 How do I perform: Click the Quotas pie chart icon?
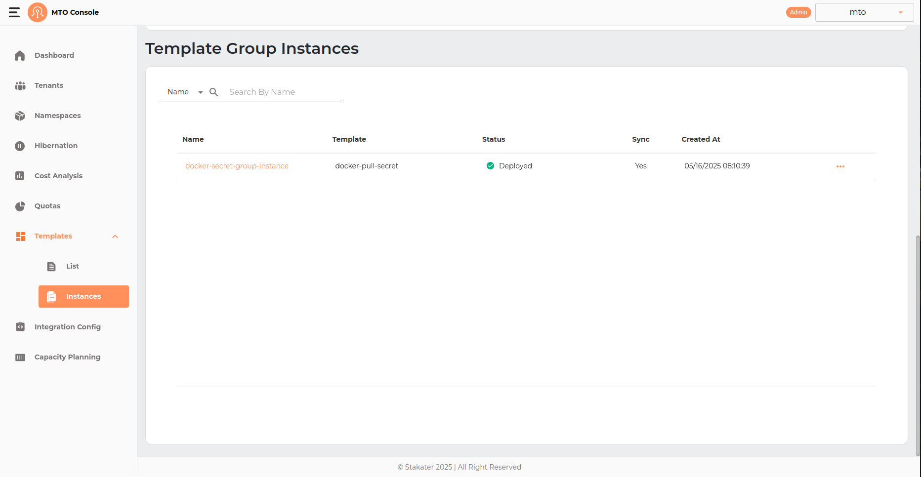click(x=20, y=206)
